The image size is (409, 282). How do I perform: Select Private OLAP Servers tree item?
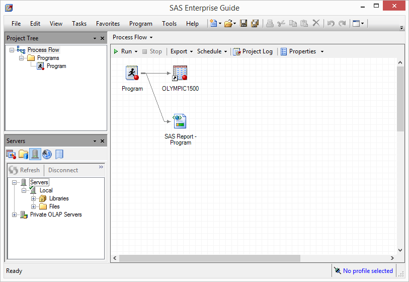point(56,215)
